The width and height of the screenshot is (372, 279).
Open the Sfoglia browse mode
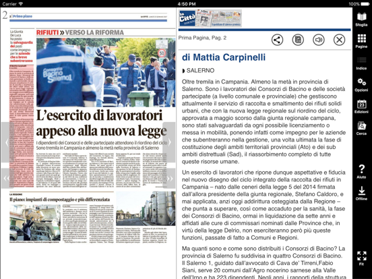(361, 20)
